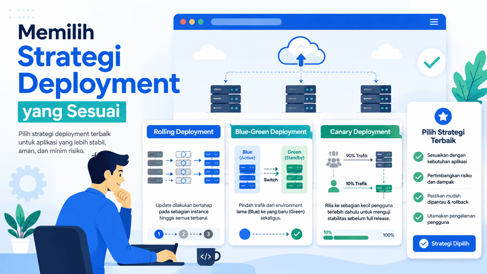
Task: Click the 100% label on canary bar
Action: coord(388,235)
